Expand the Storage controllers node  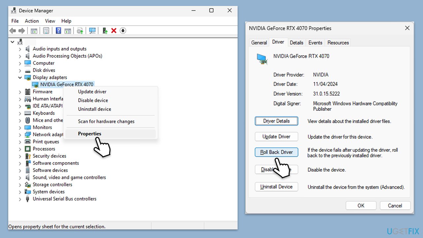pyautogui.click(x=20, y=185)
